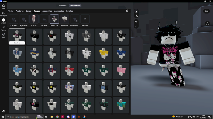Redo the avatar change
The width and height of the screenshot is (213, 119).
(136, 26)
